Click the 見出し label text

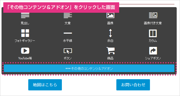(x=25, y=23)
